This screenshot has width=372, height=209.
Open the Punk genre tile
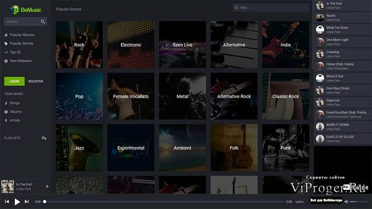pos(286,147)
